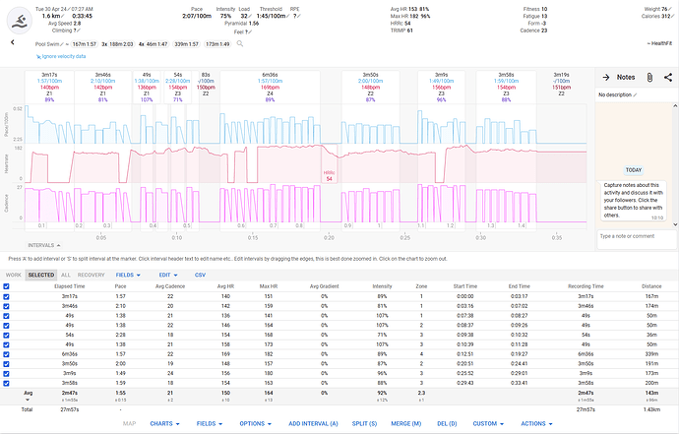Open the HealthFit source link

click(x=659, y=43)
